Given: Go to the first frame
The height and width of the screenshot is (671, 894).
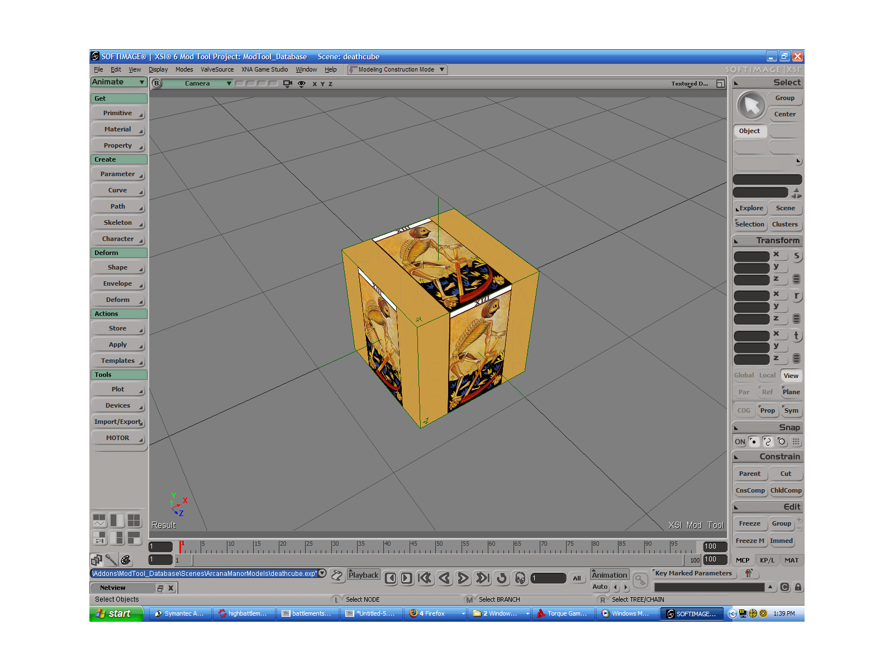Looking at the screenshot, I should pyautogui.click(x=425, y=578).
